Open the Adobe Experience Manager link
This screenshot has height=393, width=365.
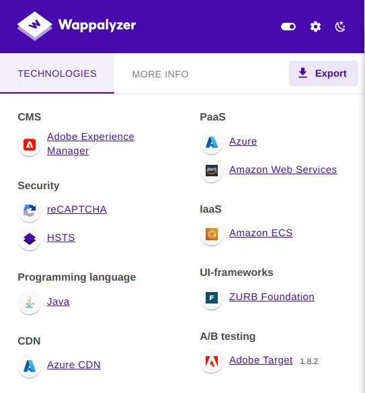point(91,143)
